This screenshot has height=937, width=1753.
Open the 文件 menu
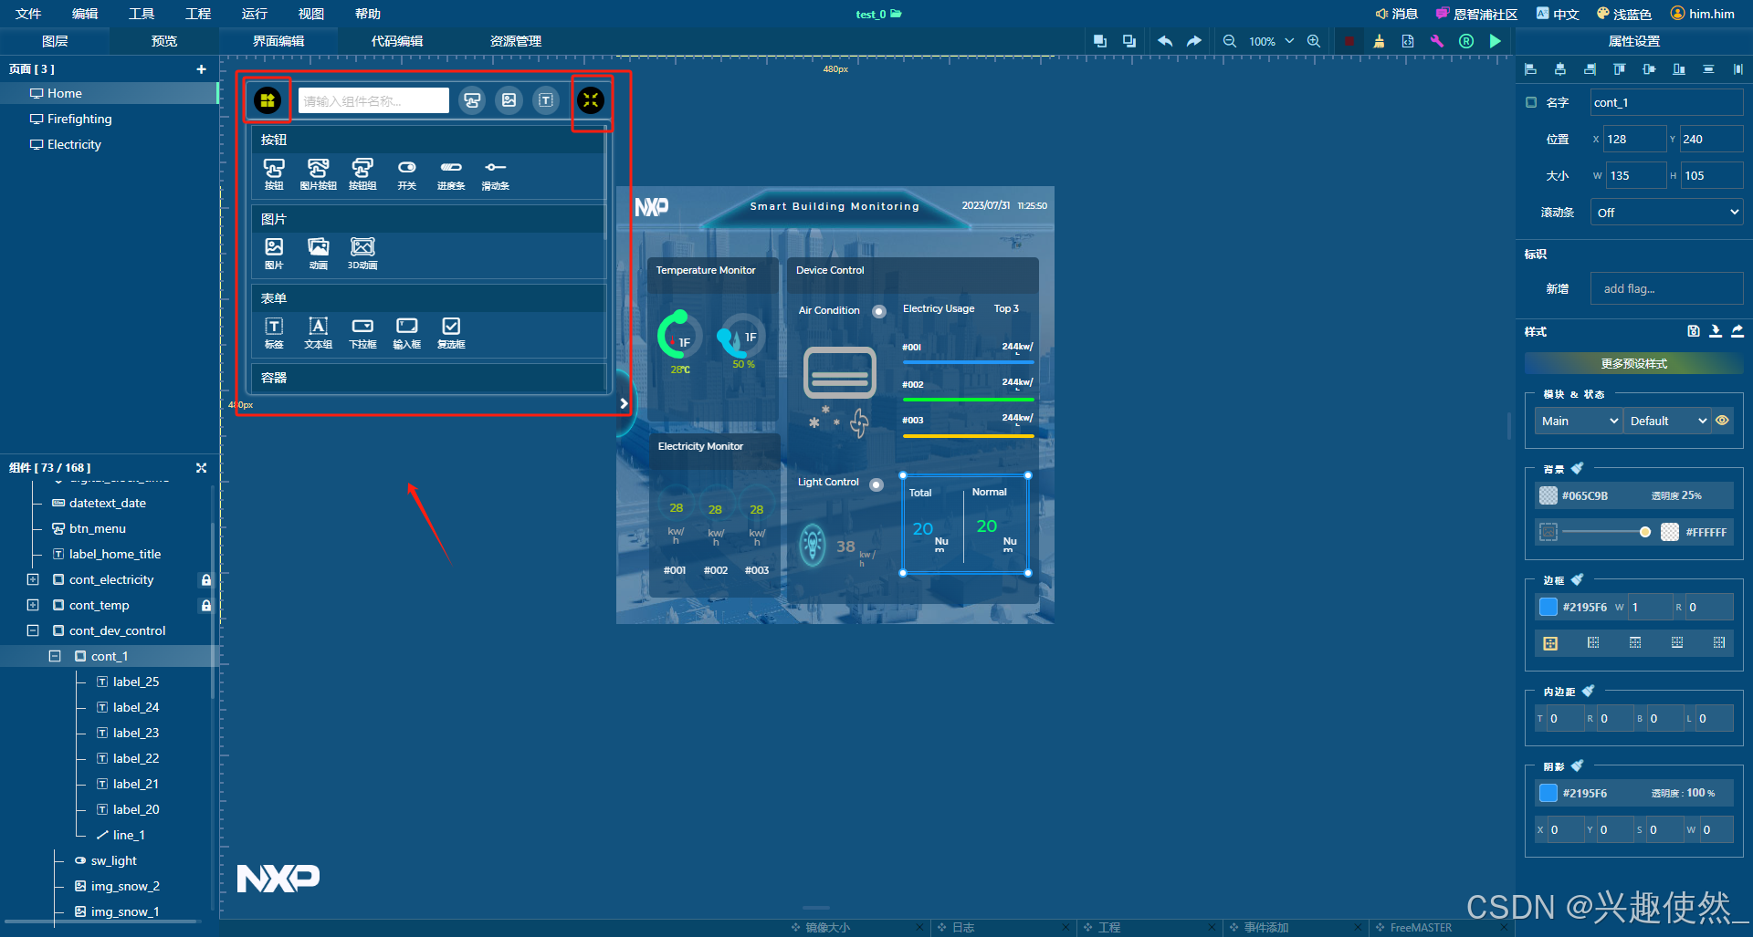coord(28,14)
